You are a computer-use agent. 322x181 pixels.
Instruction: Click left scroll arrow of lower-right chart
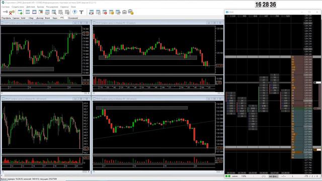tap(94, 172)
